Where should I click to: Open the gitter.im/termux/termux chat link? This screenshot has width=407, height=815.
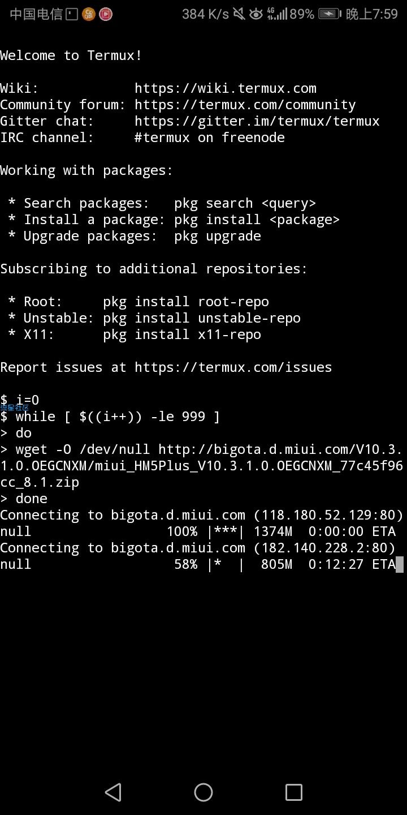click(257, 121)
